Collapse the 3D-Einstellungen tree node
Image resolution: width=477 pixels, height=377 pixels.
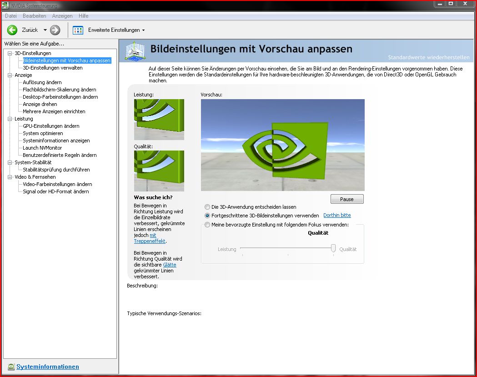pos(10,53)
